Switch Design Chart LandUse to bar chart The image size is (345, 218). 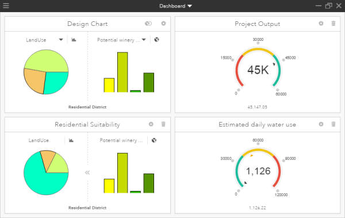(74, 40)
